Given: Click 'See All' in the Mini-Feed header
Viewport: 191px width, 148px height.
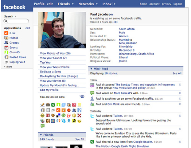Looking at the screenshot, I should [177, 73].
